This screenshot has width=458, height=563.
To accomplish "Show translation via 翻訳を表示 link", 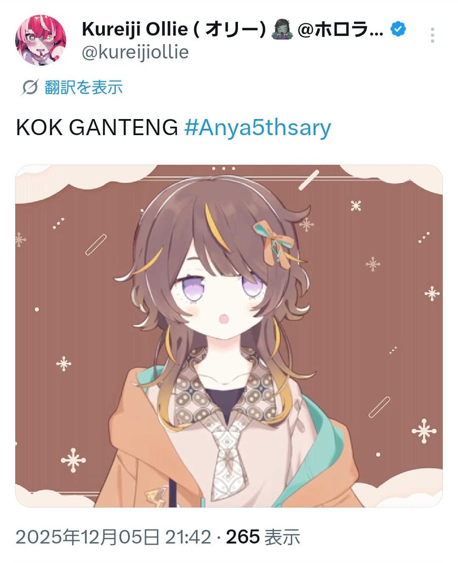I will click(84, 87).
